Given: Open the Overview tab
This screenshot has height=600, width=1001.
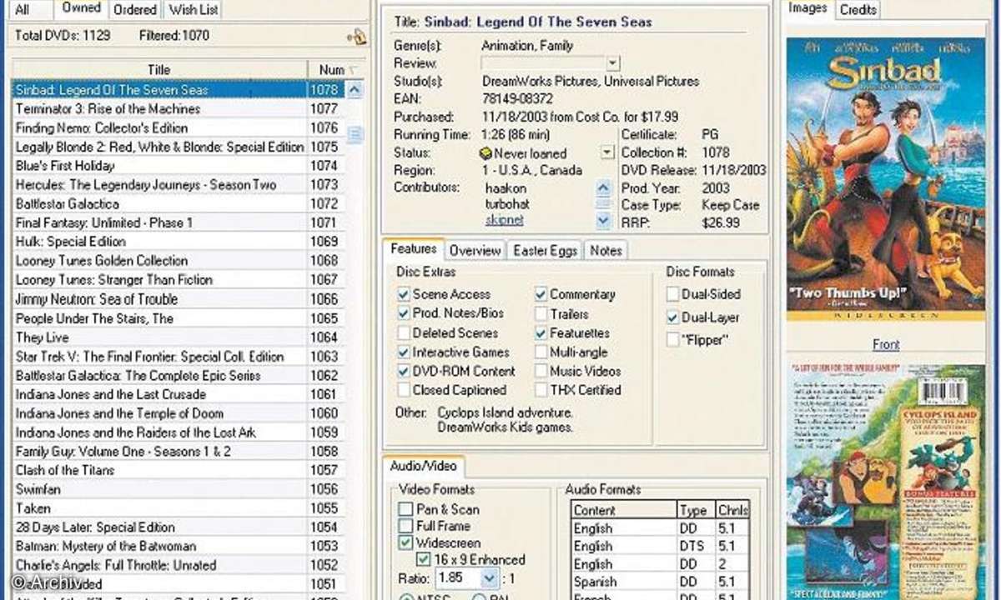Looking at the screenshot, I should point(475,251).
